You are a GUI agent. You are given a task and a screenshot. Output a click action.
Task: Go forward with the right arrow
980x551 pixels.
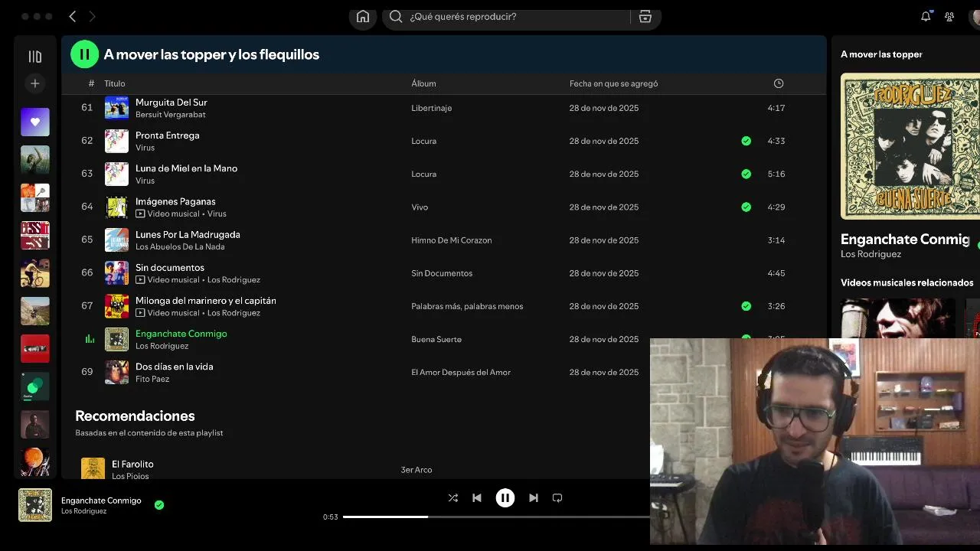click(93, 16)
